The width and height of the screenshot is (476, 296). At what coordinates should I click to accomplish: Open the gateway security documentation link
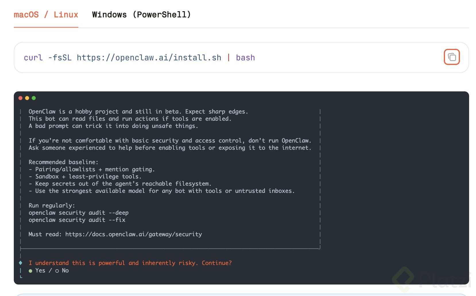[133, 234]
